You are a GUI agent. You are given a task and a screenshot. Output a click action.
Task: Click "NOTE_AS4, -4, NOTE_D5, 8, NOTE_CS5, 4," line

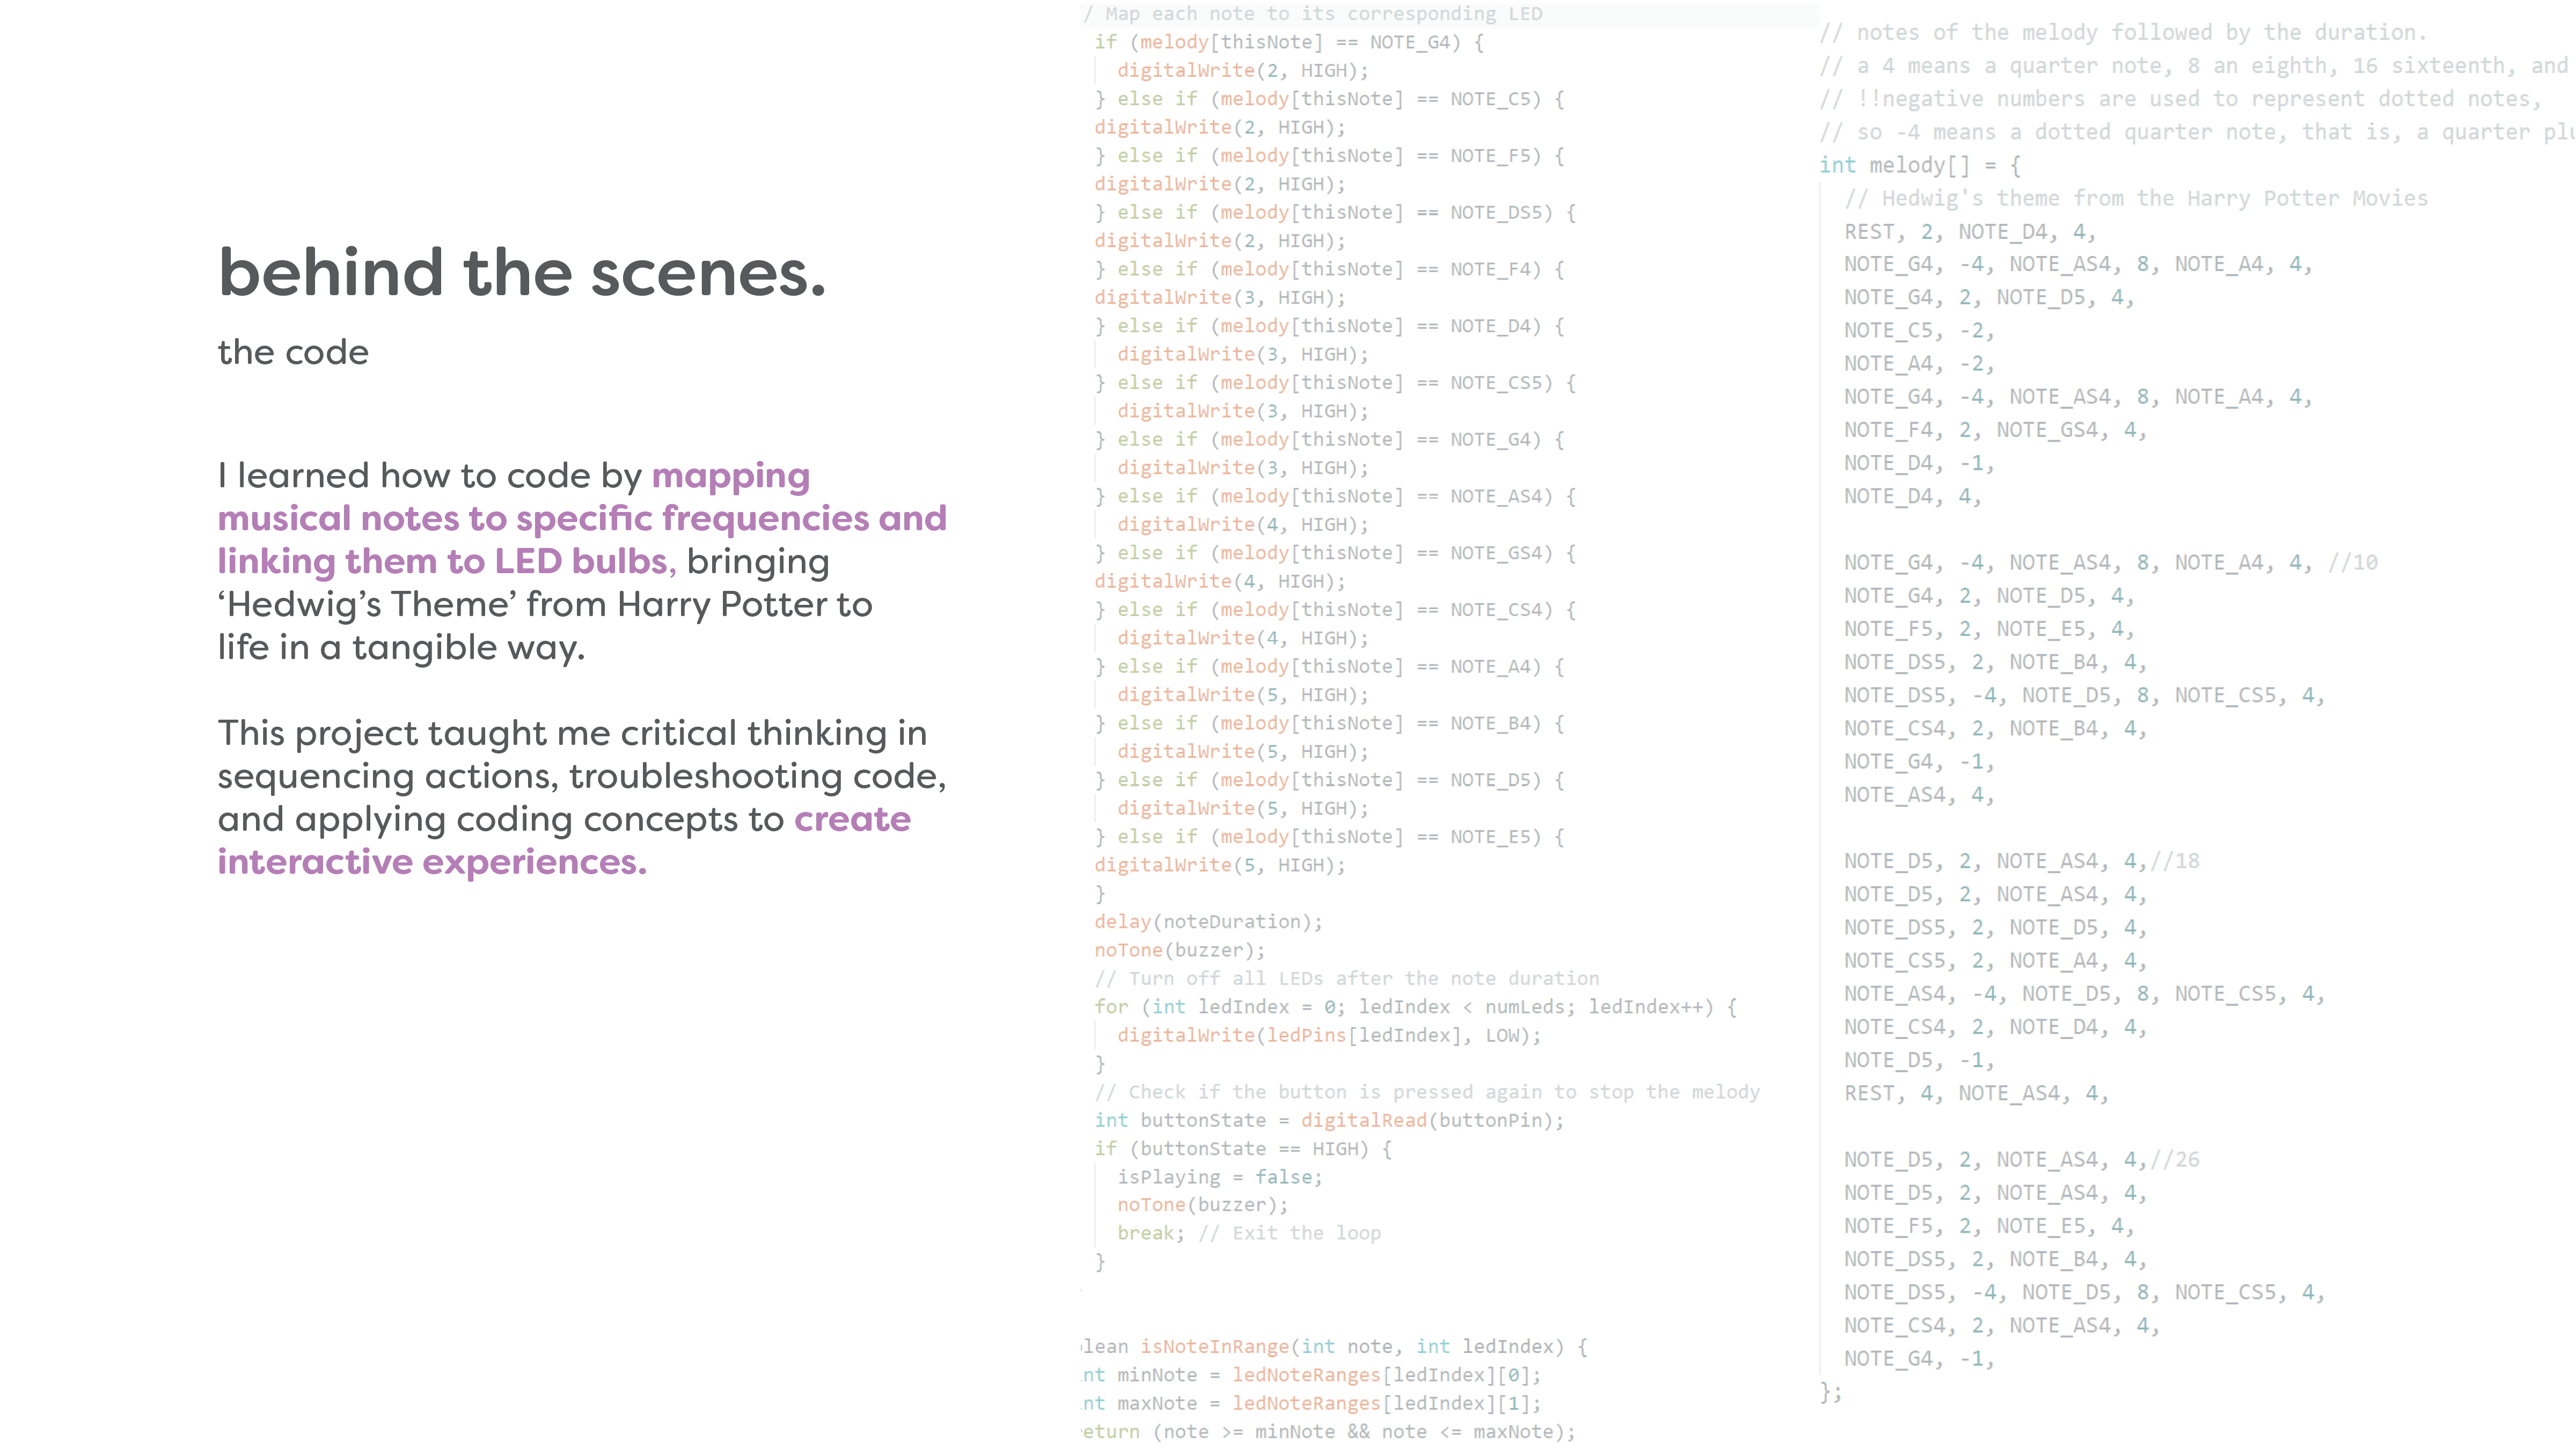pos(2084,993)
